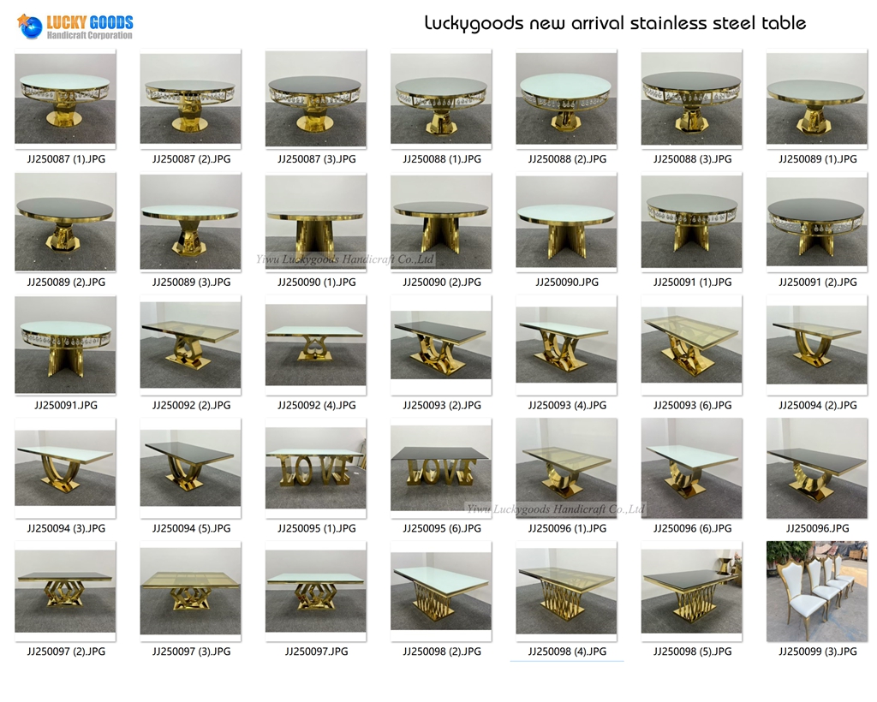Click the JJ250091 (2).JPG thumbnail

pos(817,223)
